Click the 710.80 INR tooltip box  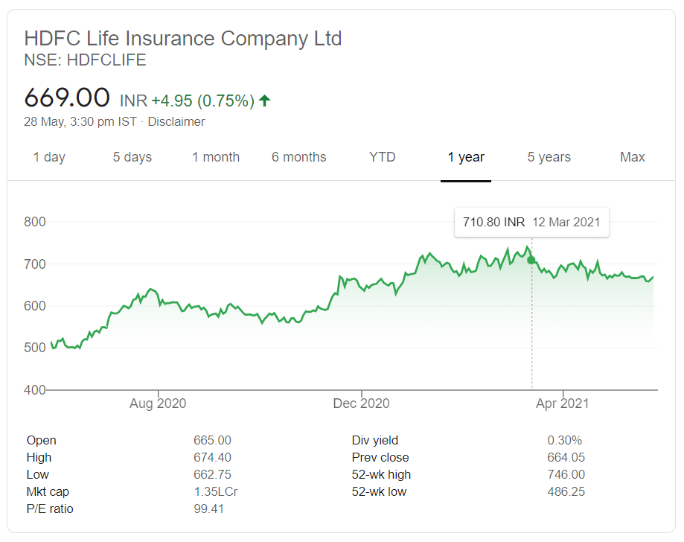[x=531, y=222]
